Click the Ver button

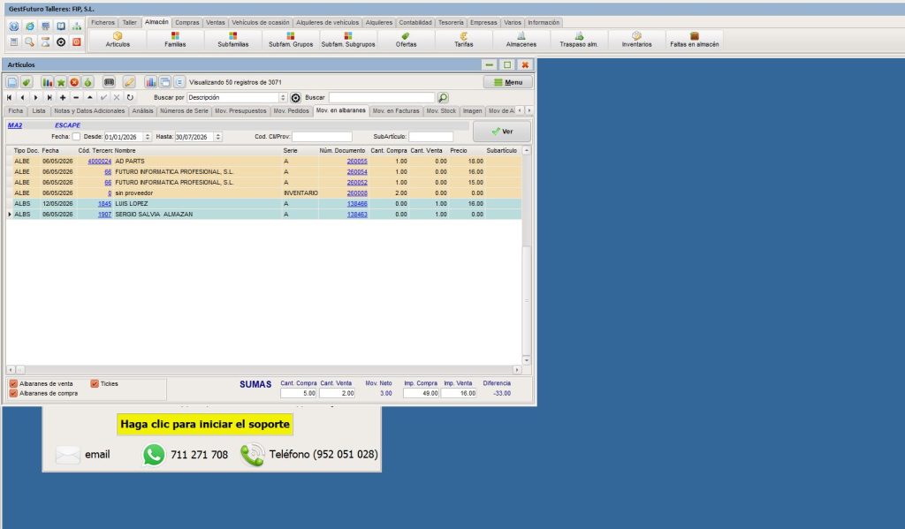point(502,132)
